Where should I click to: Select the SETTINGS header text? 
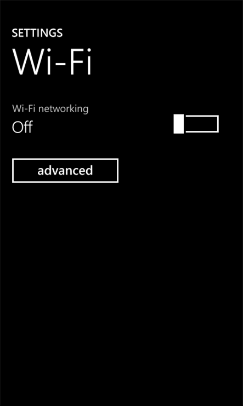(x=37, y=33)
